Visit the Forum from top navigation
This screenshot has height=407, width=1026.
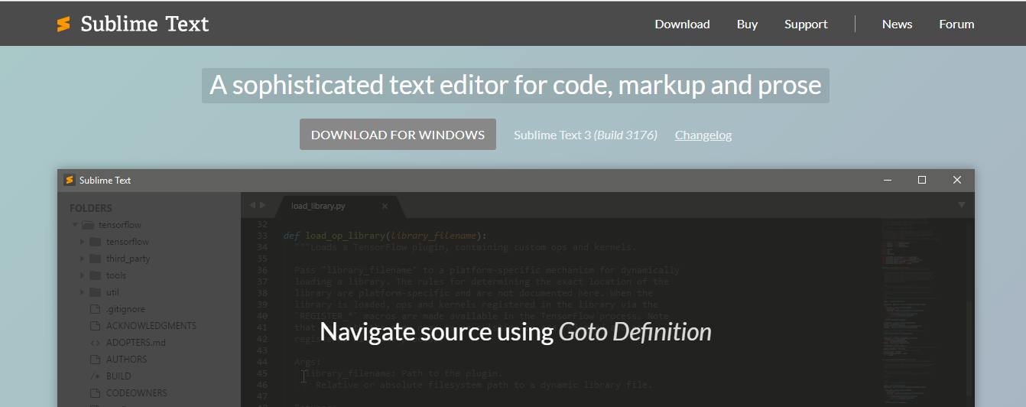tap(956, 24)
